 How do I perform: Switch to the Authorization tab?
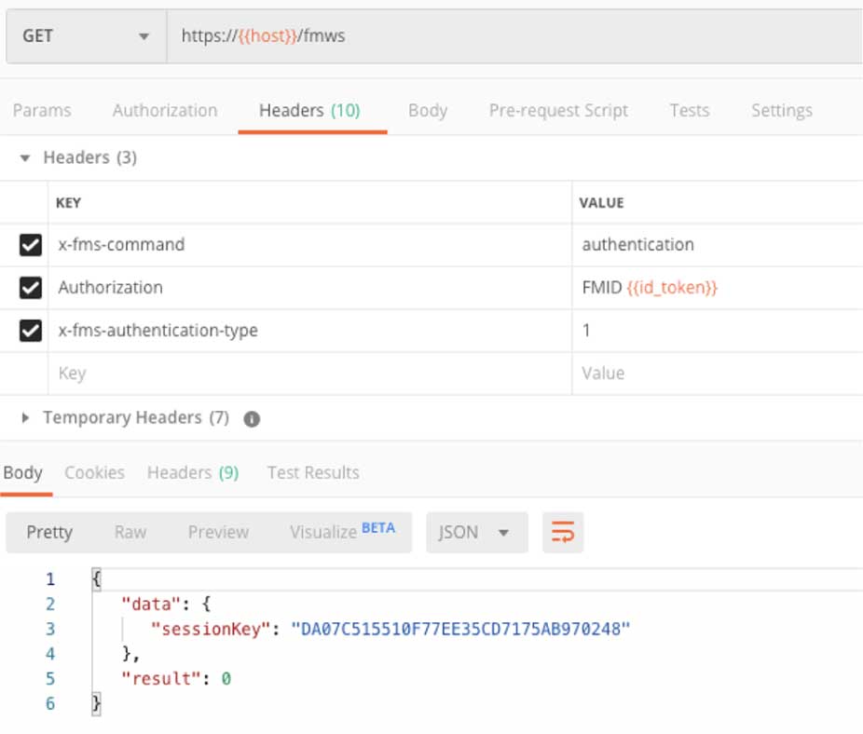[165, 111]
